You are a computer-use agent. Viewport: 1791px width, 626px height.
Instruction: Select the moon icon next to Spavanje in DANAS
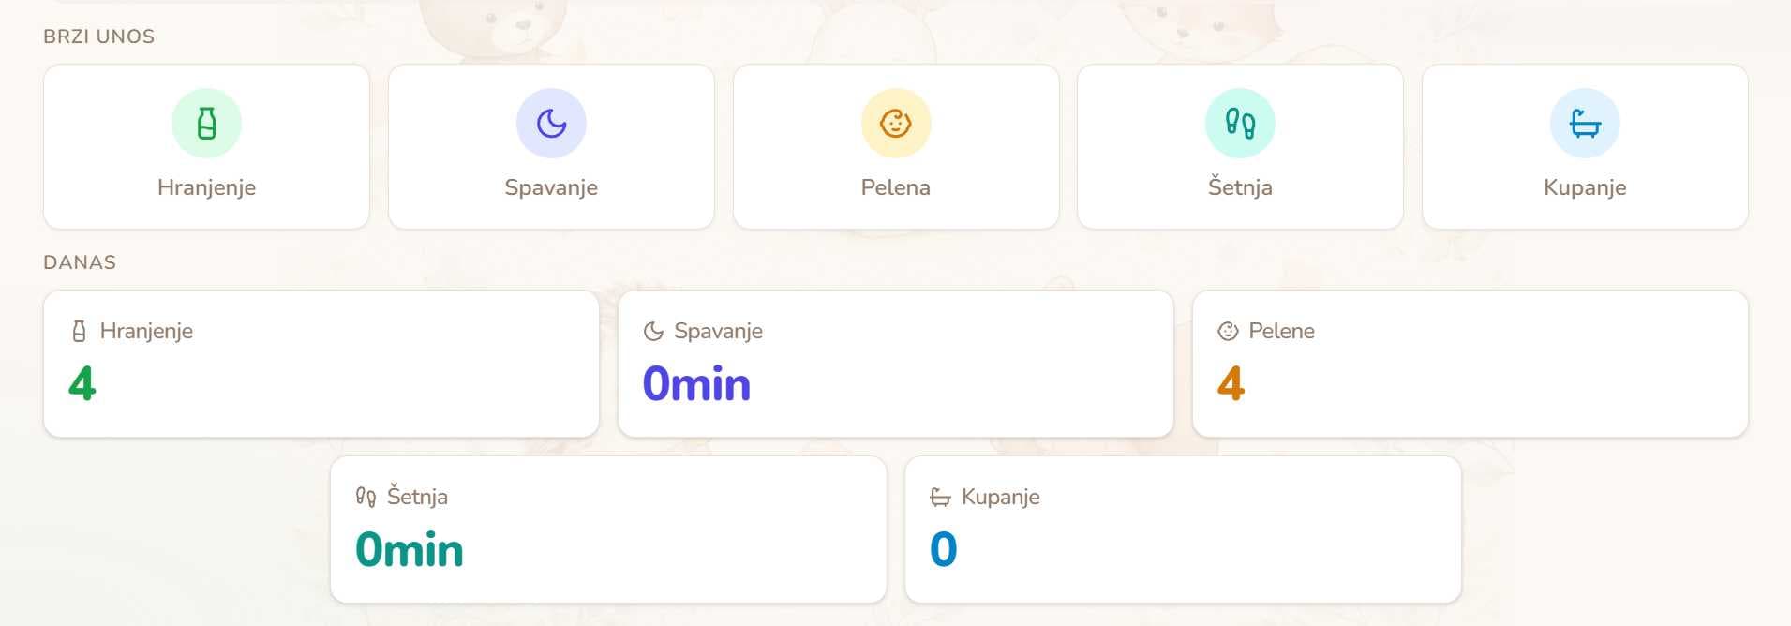653,331
